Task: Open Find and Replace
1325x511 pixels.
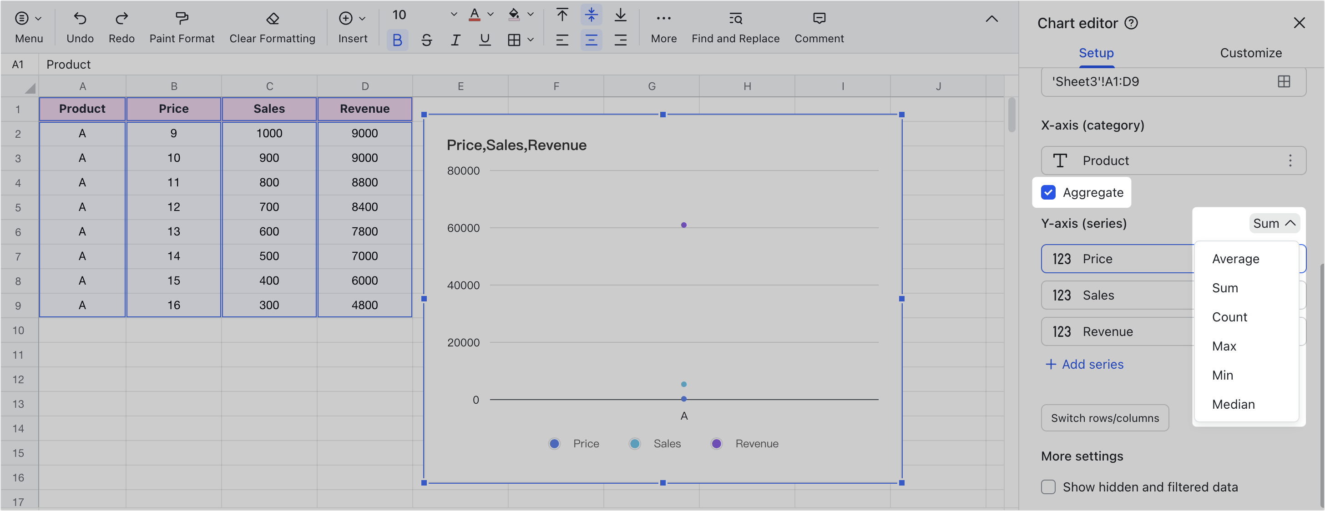Action: click(x=735, y=26)
